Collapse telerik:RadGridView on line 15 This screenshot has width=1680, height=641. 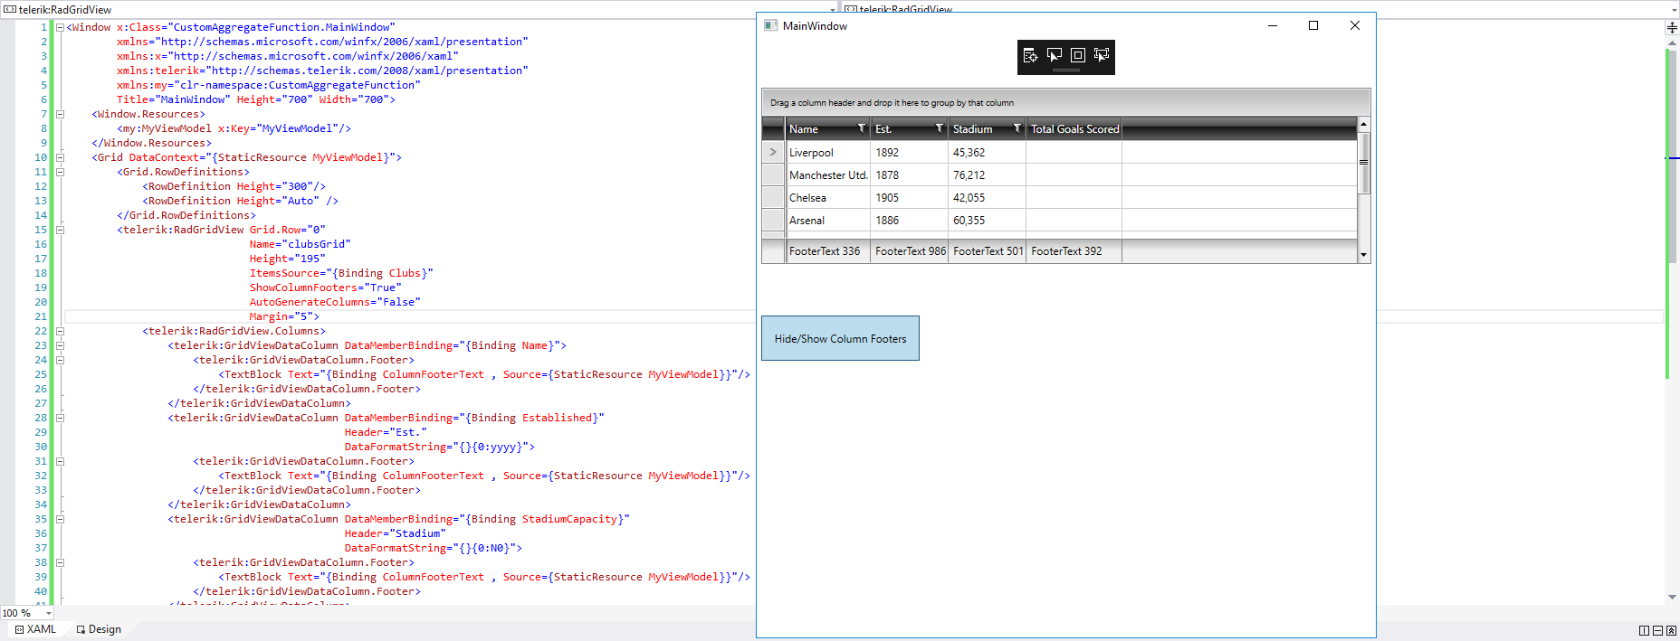(60, 230)
